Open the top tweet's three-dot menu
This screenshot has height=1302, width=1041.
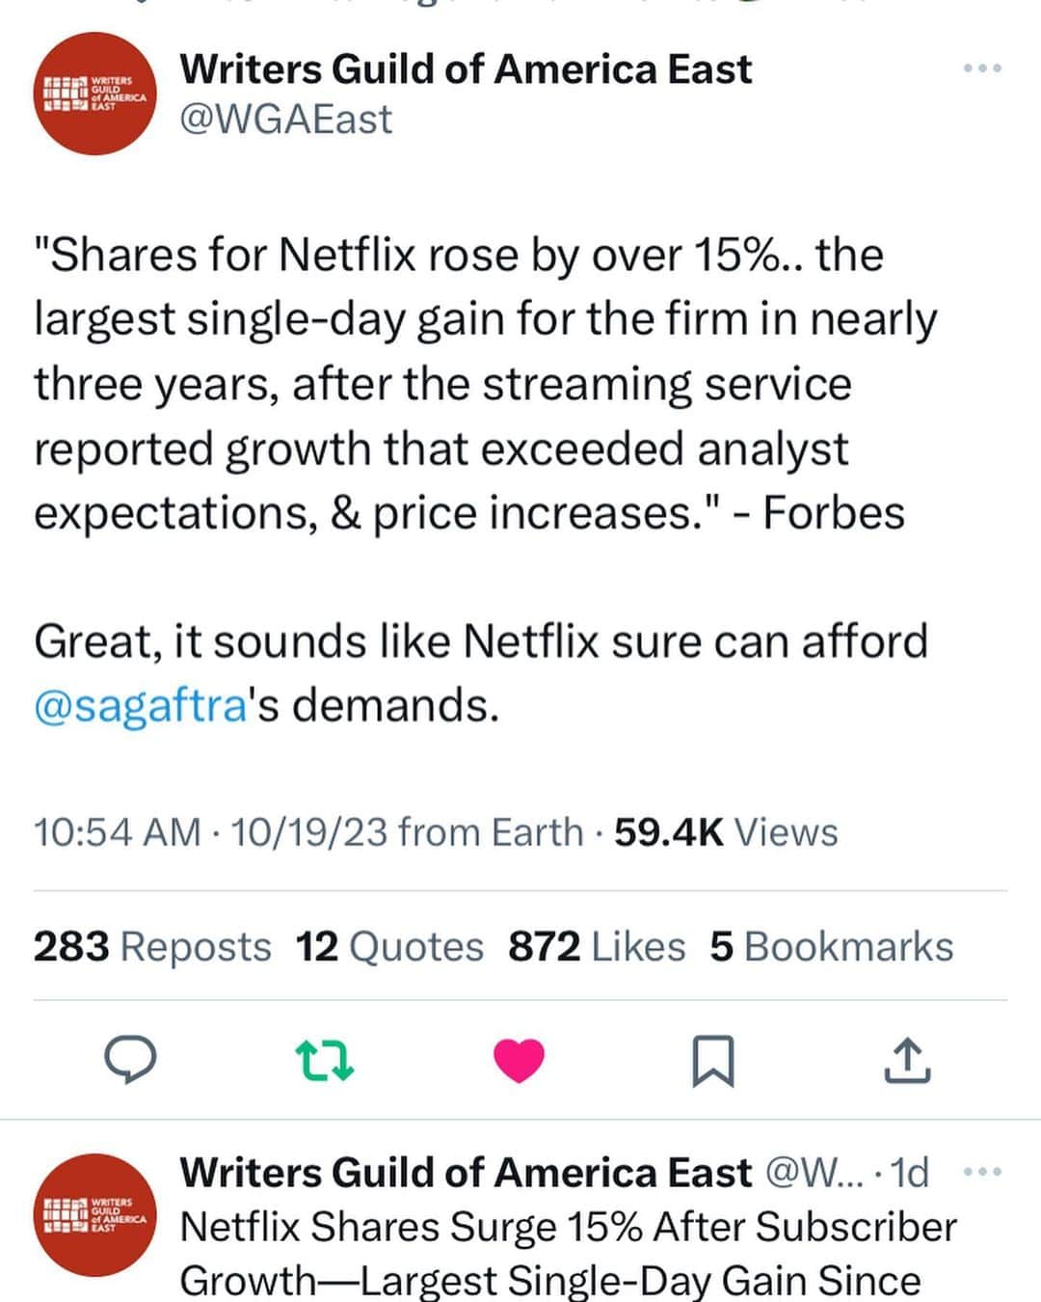point(982,68)
